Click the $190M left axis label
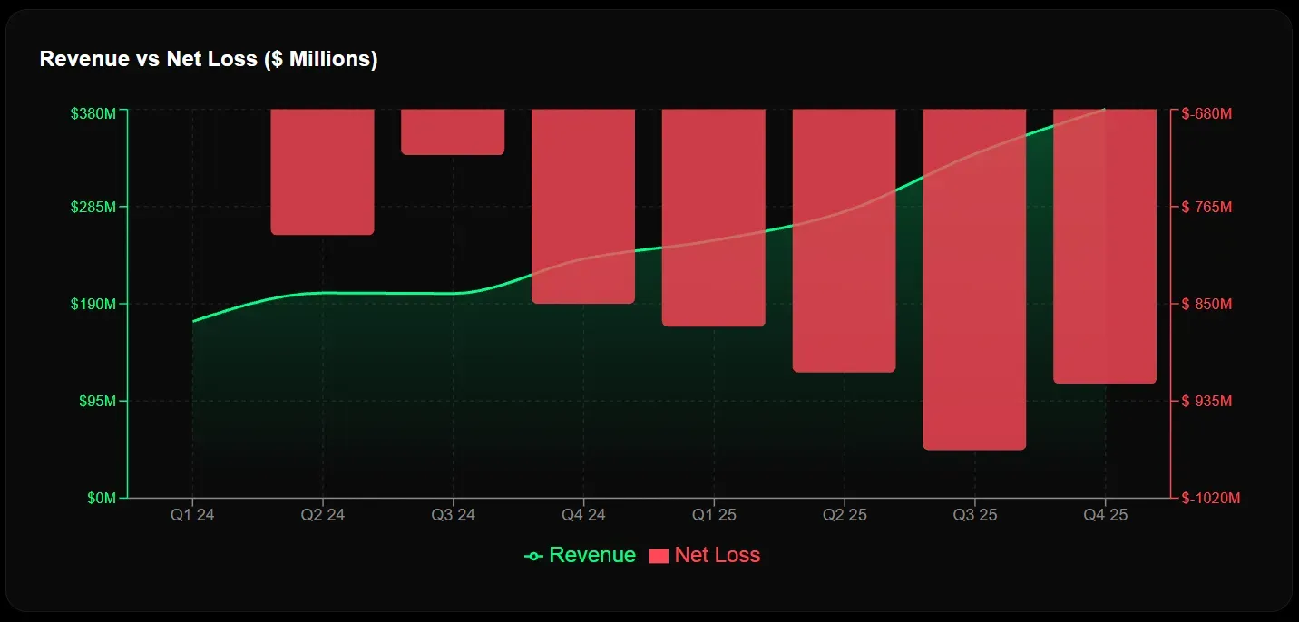This screenshot has width=1299, height=622. point(93,304)
